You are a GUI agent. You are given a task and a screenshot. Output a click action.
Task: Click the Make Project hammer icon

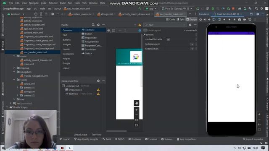pos(140,8)
